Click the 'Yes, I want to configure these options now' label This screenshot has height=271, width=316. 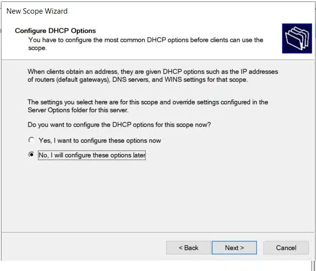pyautogui.click(x=99, y=140)
